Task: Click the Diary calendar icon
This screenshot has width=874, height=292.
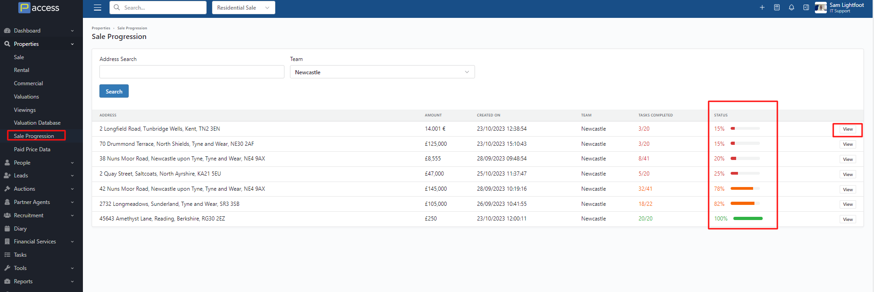Action: 7,229
